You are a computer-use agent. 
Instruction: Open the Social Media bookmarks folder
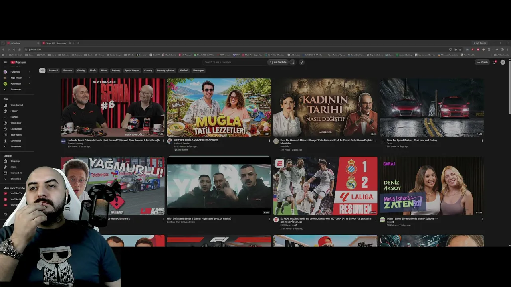[x=16, y=55]
